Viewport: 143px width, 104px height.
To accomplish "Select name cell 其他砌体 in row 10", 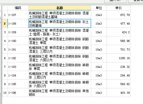I will (60, 93).
